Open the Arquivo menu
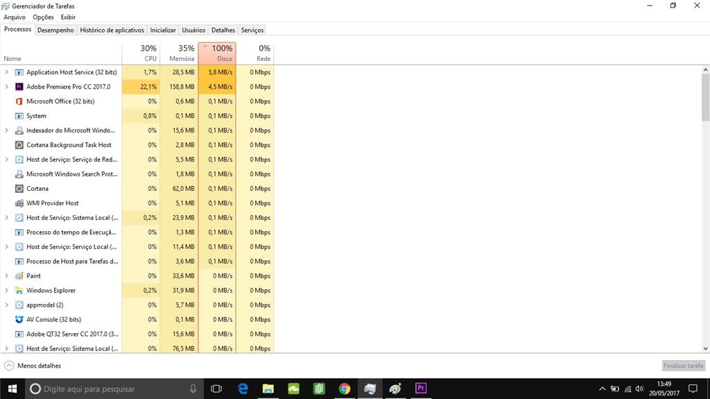The height and width of the screenshot is (399, 710). tap(15, 17)
